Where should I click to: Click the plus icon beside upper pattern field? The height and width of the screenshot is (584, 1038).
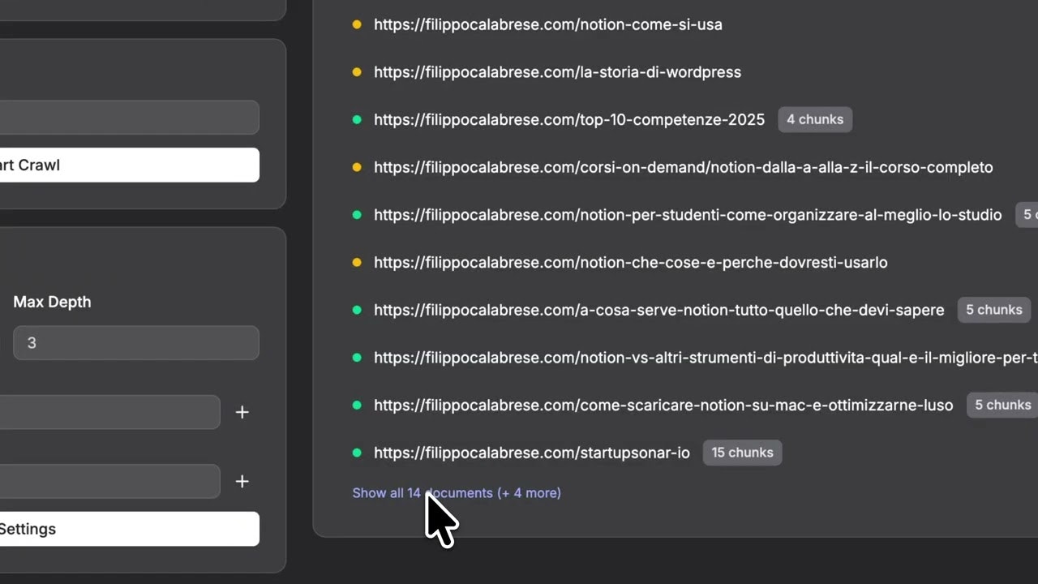coord(242,412)
